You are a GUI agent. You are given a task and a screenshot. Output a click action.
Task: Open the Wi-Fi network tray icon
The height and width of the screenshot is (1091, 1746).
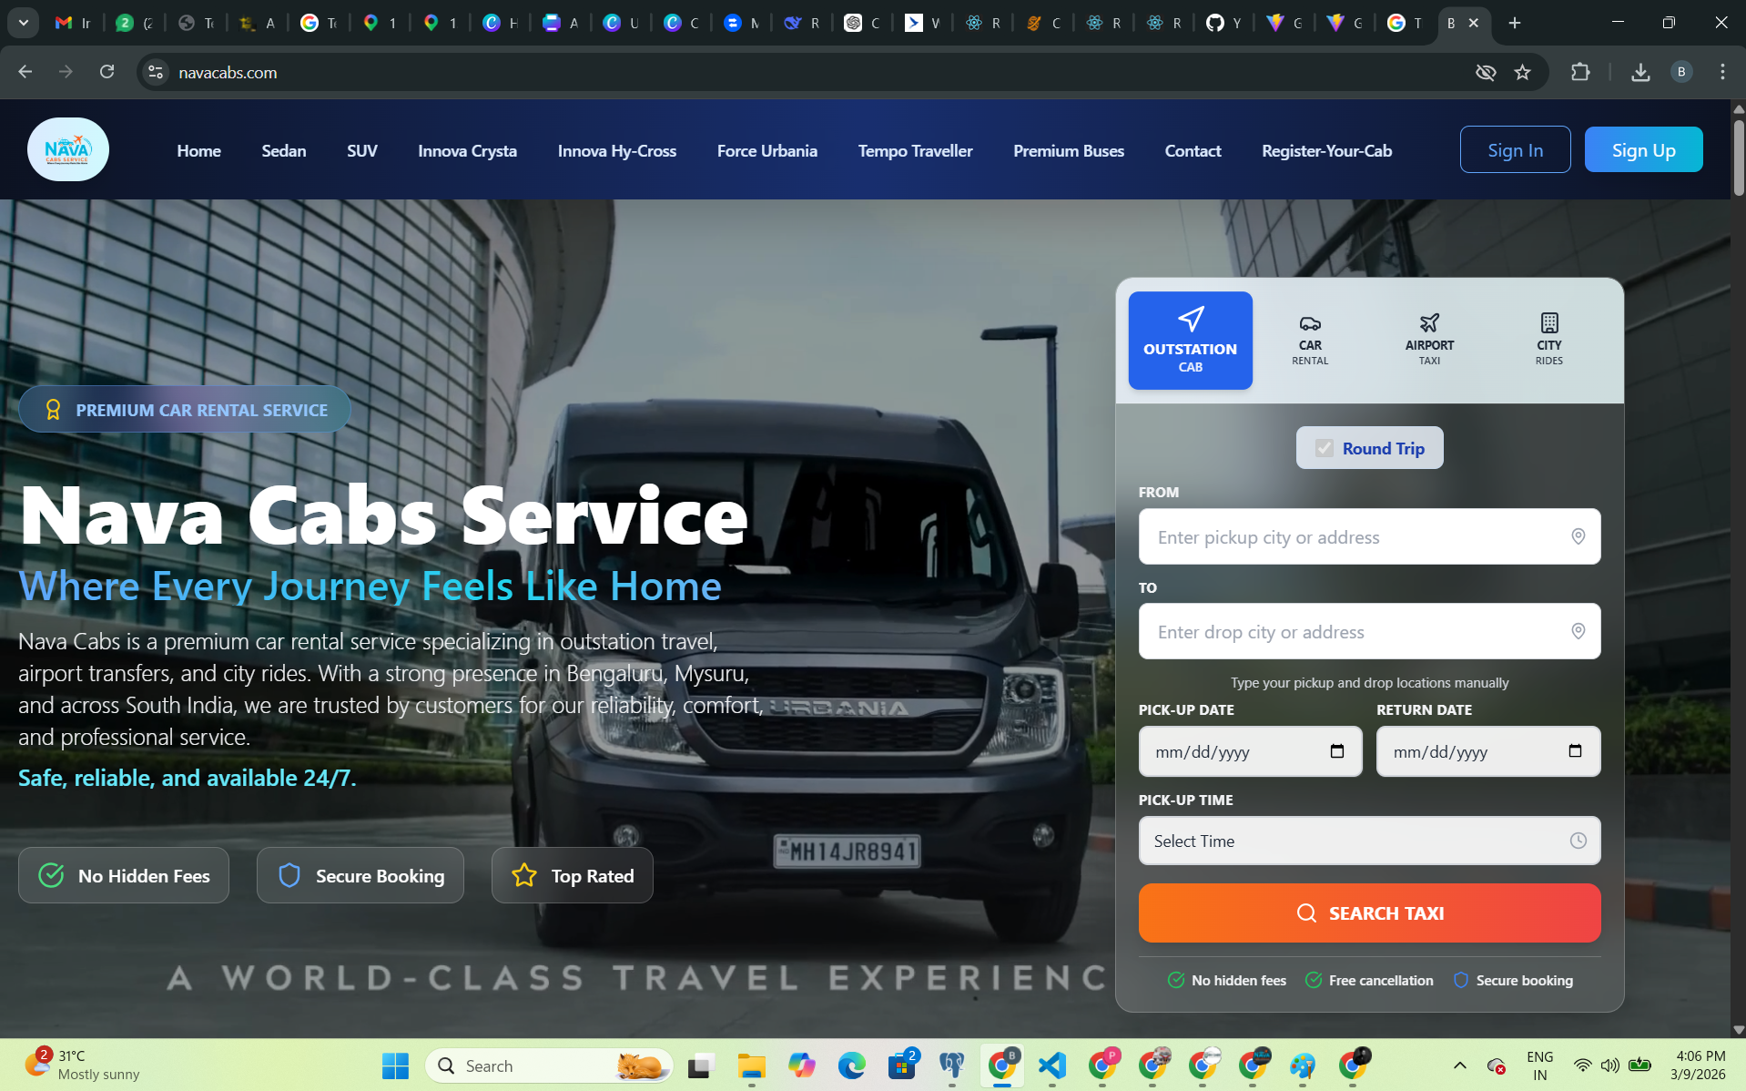pyautogui.click(x=1582, y=1066)
